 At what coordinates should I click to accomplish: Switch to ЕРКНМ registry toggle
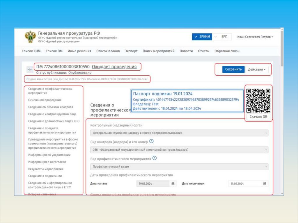pyautogui.click(x=202, y=37)
